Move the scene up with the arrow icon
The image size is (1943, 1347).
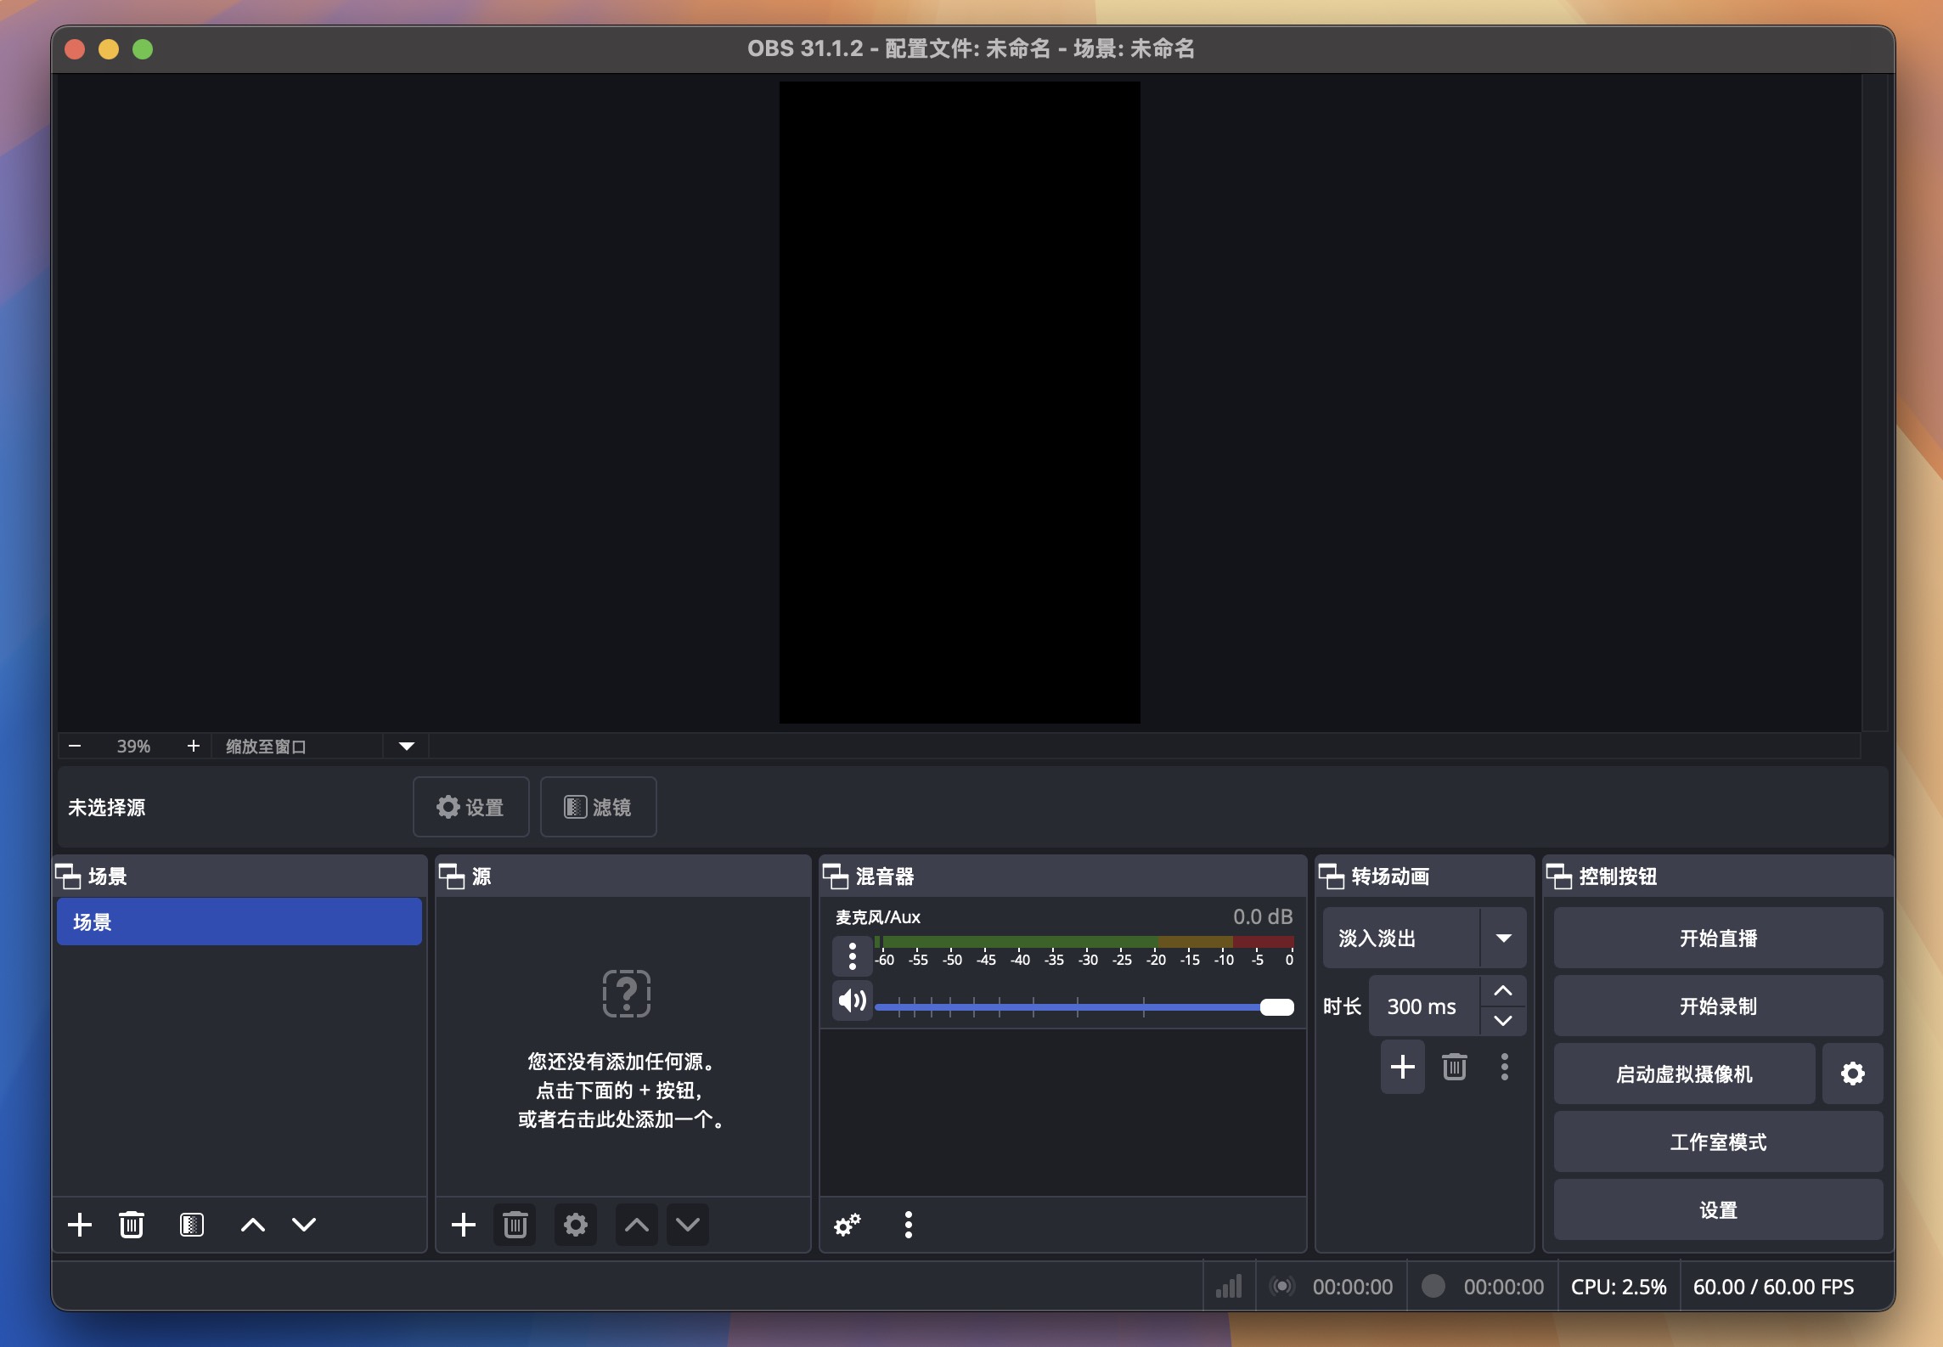[x=252, y=1224]
